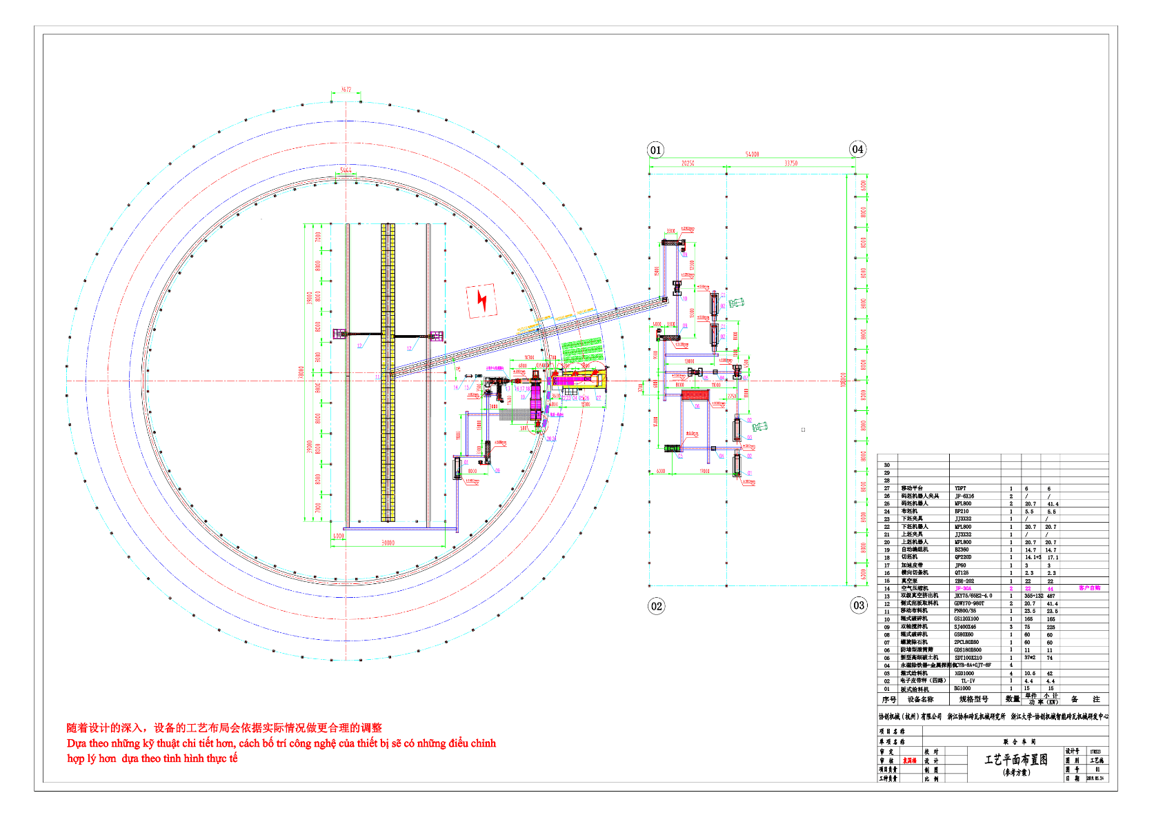This screenshot has height=815, width=1154.
Task: Select the magenta 客户自购 remark cell
Action: click(x=1089, y=588)
